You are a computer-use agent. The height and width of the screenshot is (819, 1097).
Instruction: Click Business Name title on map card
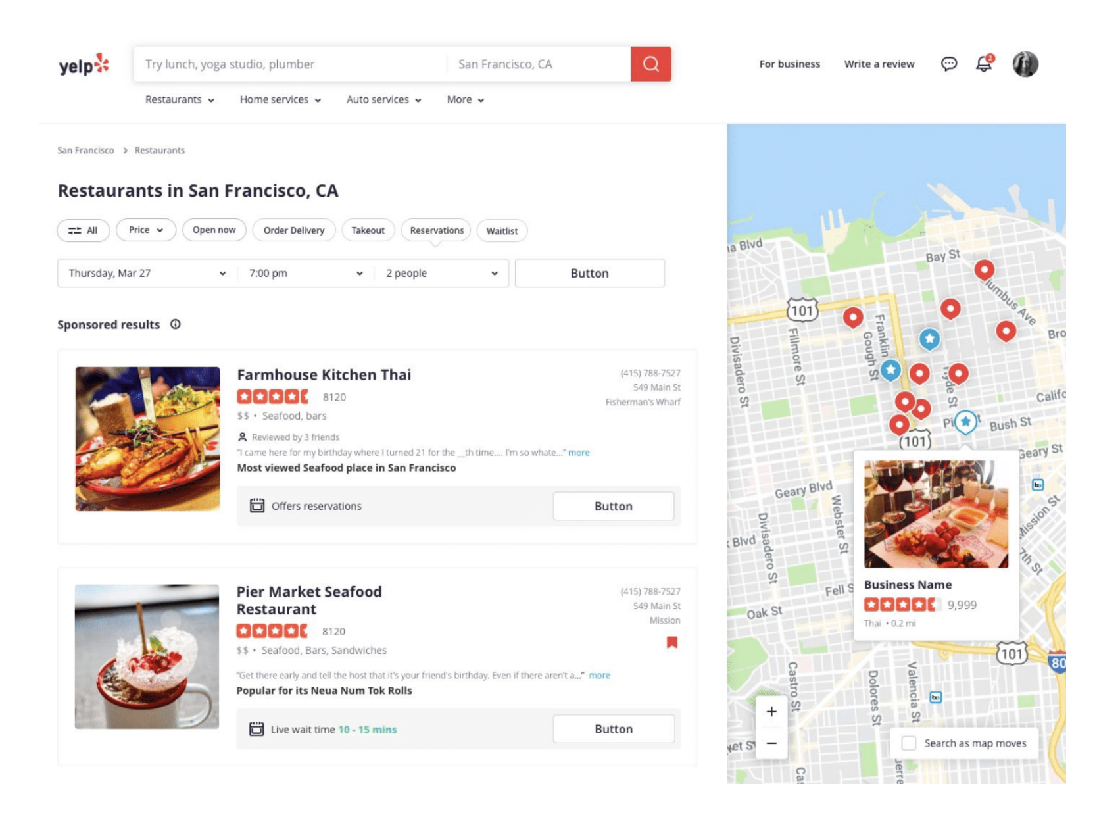click(x=908, y=585)
